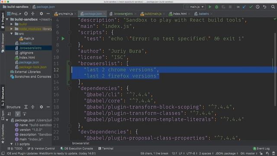Image resolution: width=277 pixels, height=156 pixels.
Task: Click the Stop process square icon
Action: 230,7
